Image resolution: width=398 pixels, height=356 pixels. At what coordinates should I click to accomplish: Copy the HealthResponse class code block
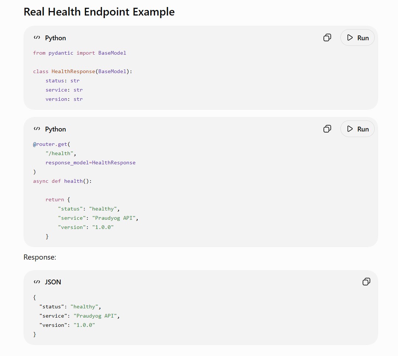tap(327, 38)
